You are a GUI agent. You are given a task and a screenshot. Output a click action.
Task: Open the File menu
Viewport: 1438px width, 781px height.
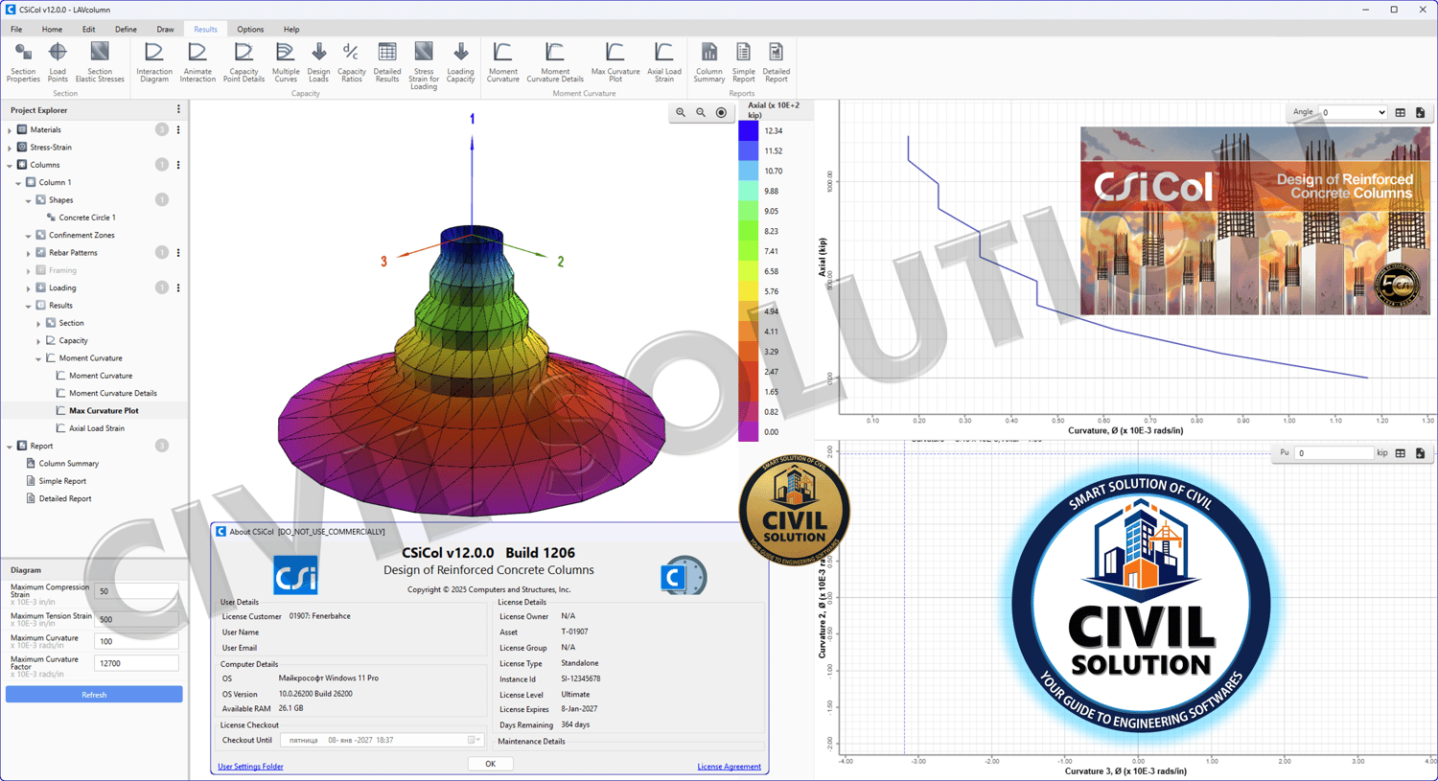(16, 30)
